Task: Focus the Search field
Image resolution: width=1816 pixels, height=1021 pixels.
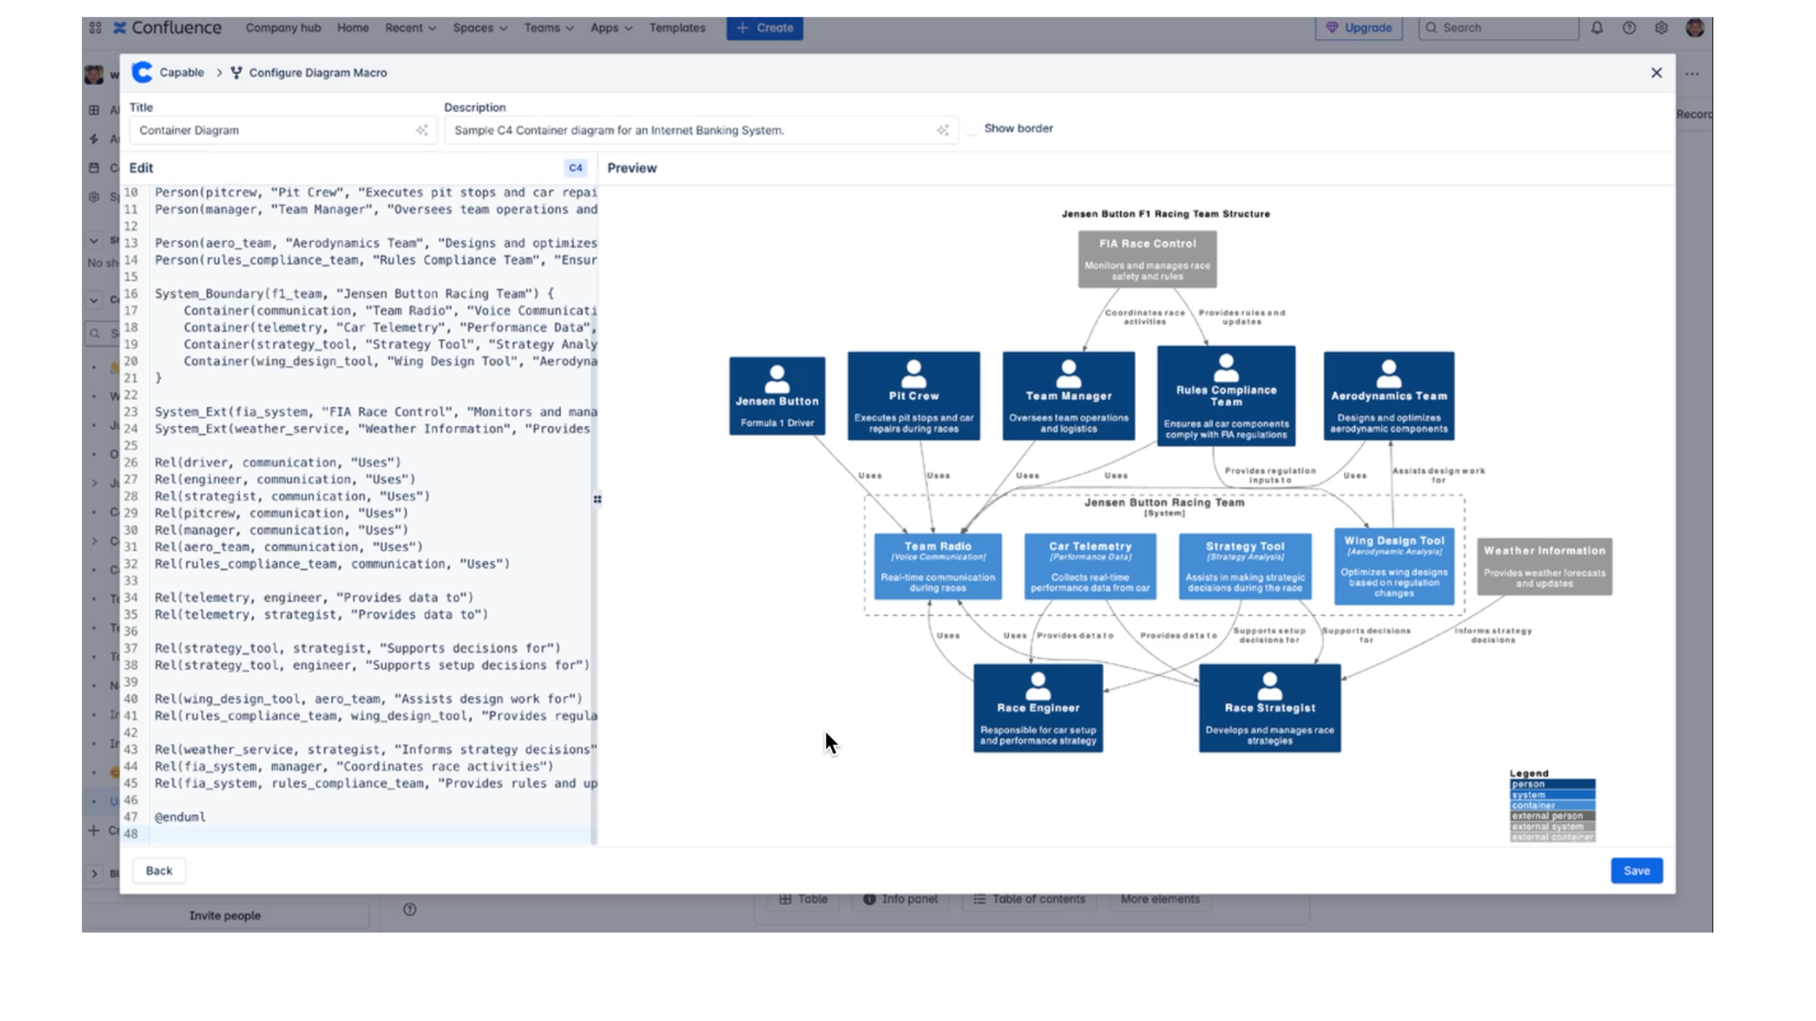Action: [x=1499, y=28]
